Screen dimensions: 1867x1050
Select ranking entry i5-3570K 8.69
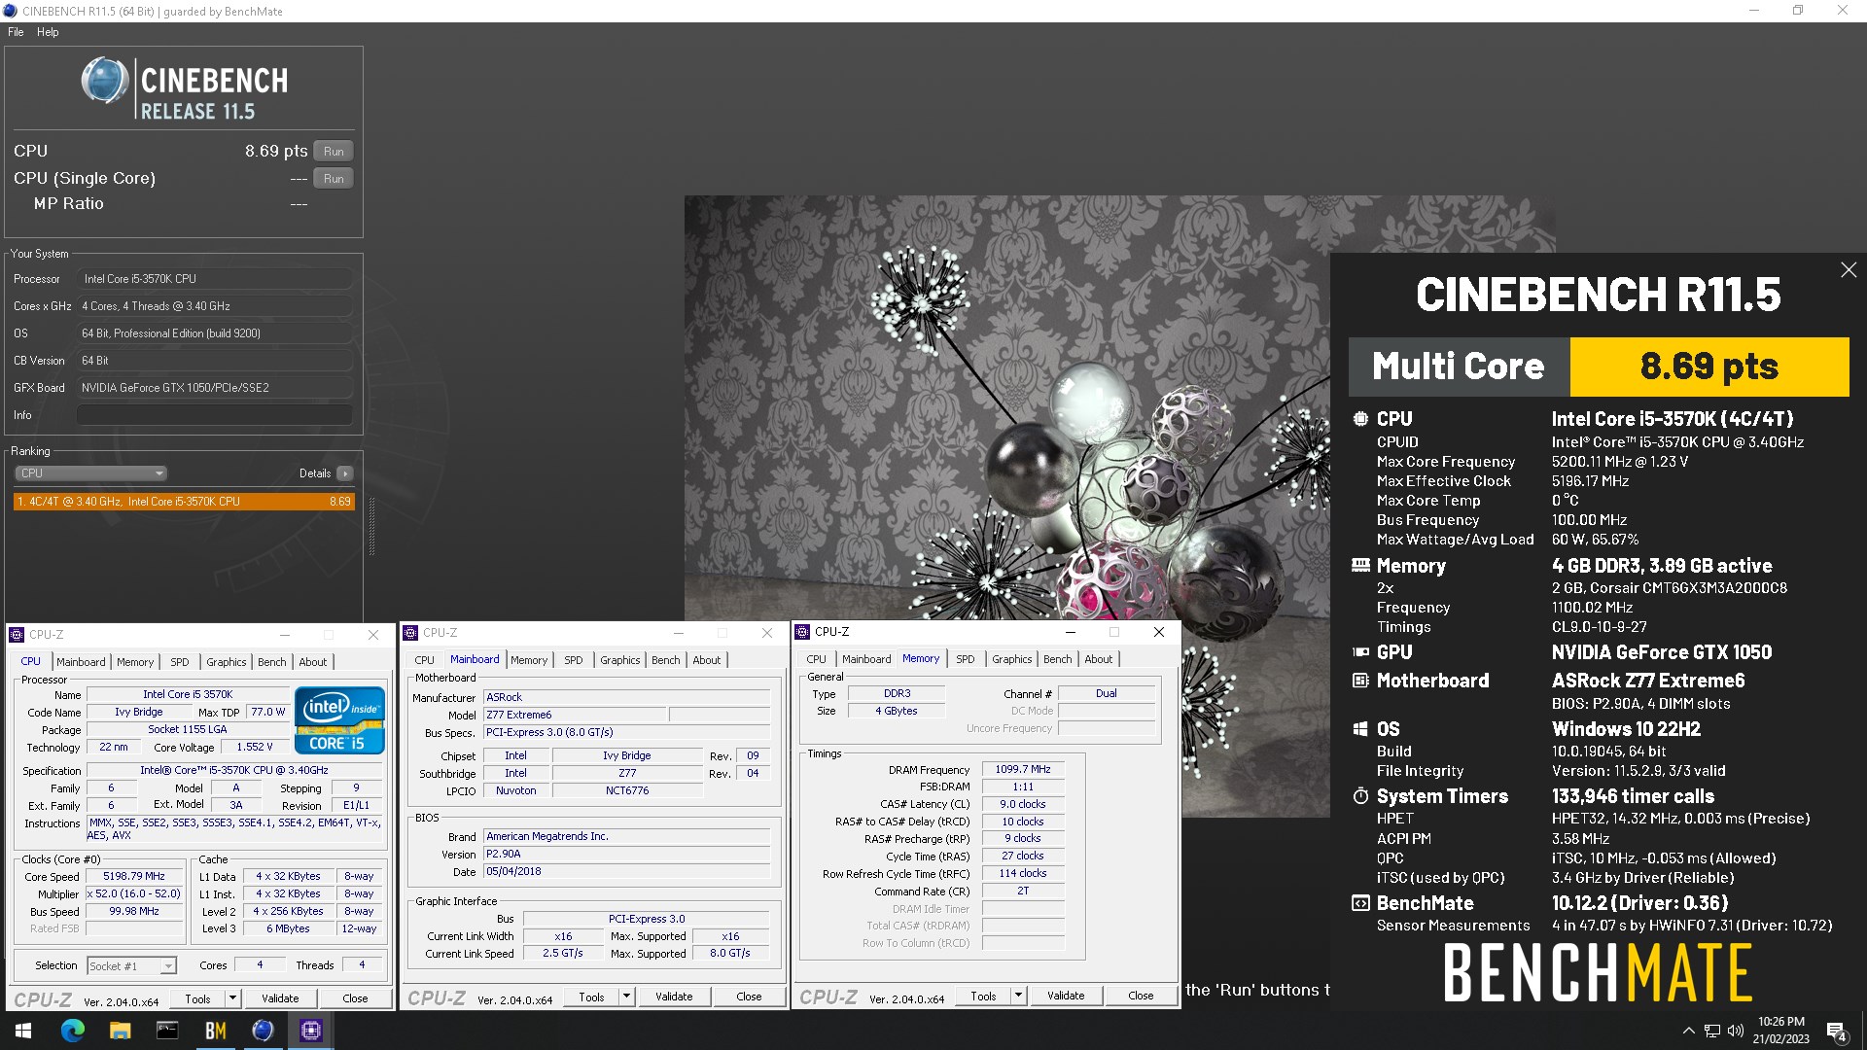184,502
